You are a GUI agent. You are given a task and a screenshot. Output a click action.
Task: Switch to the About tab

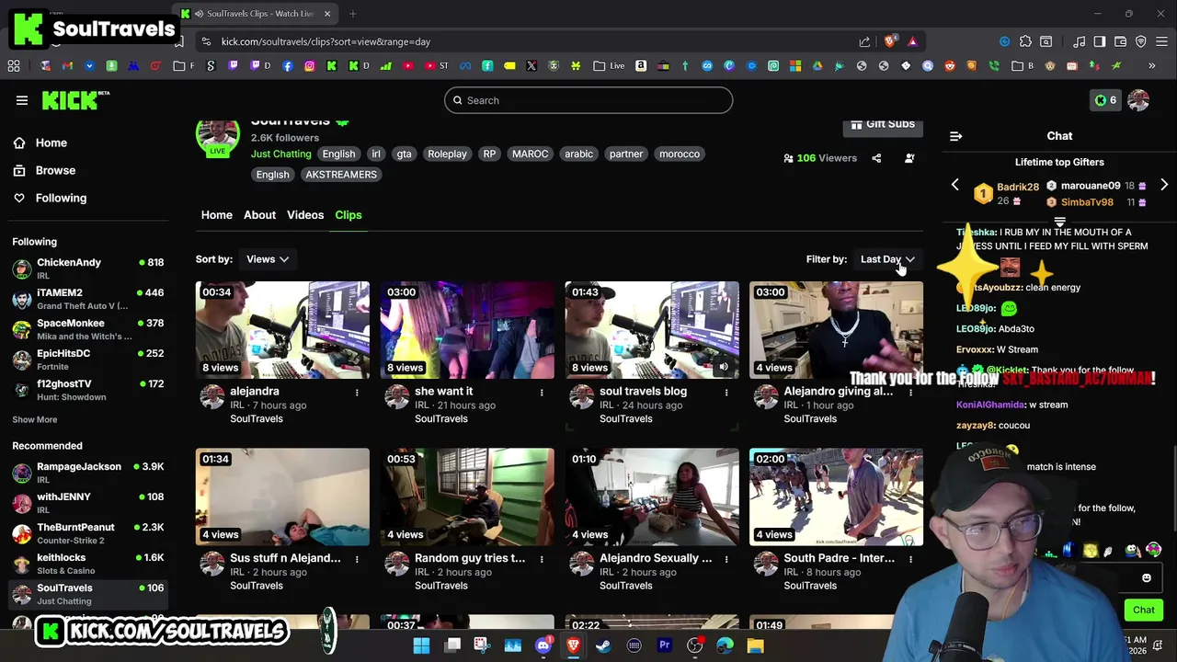point(259,215)
